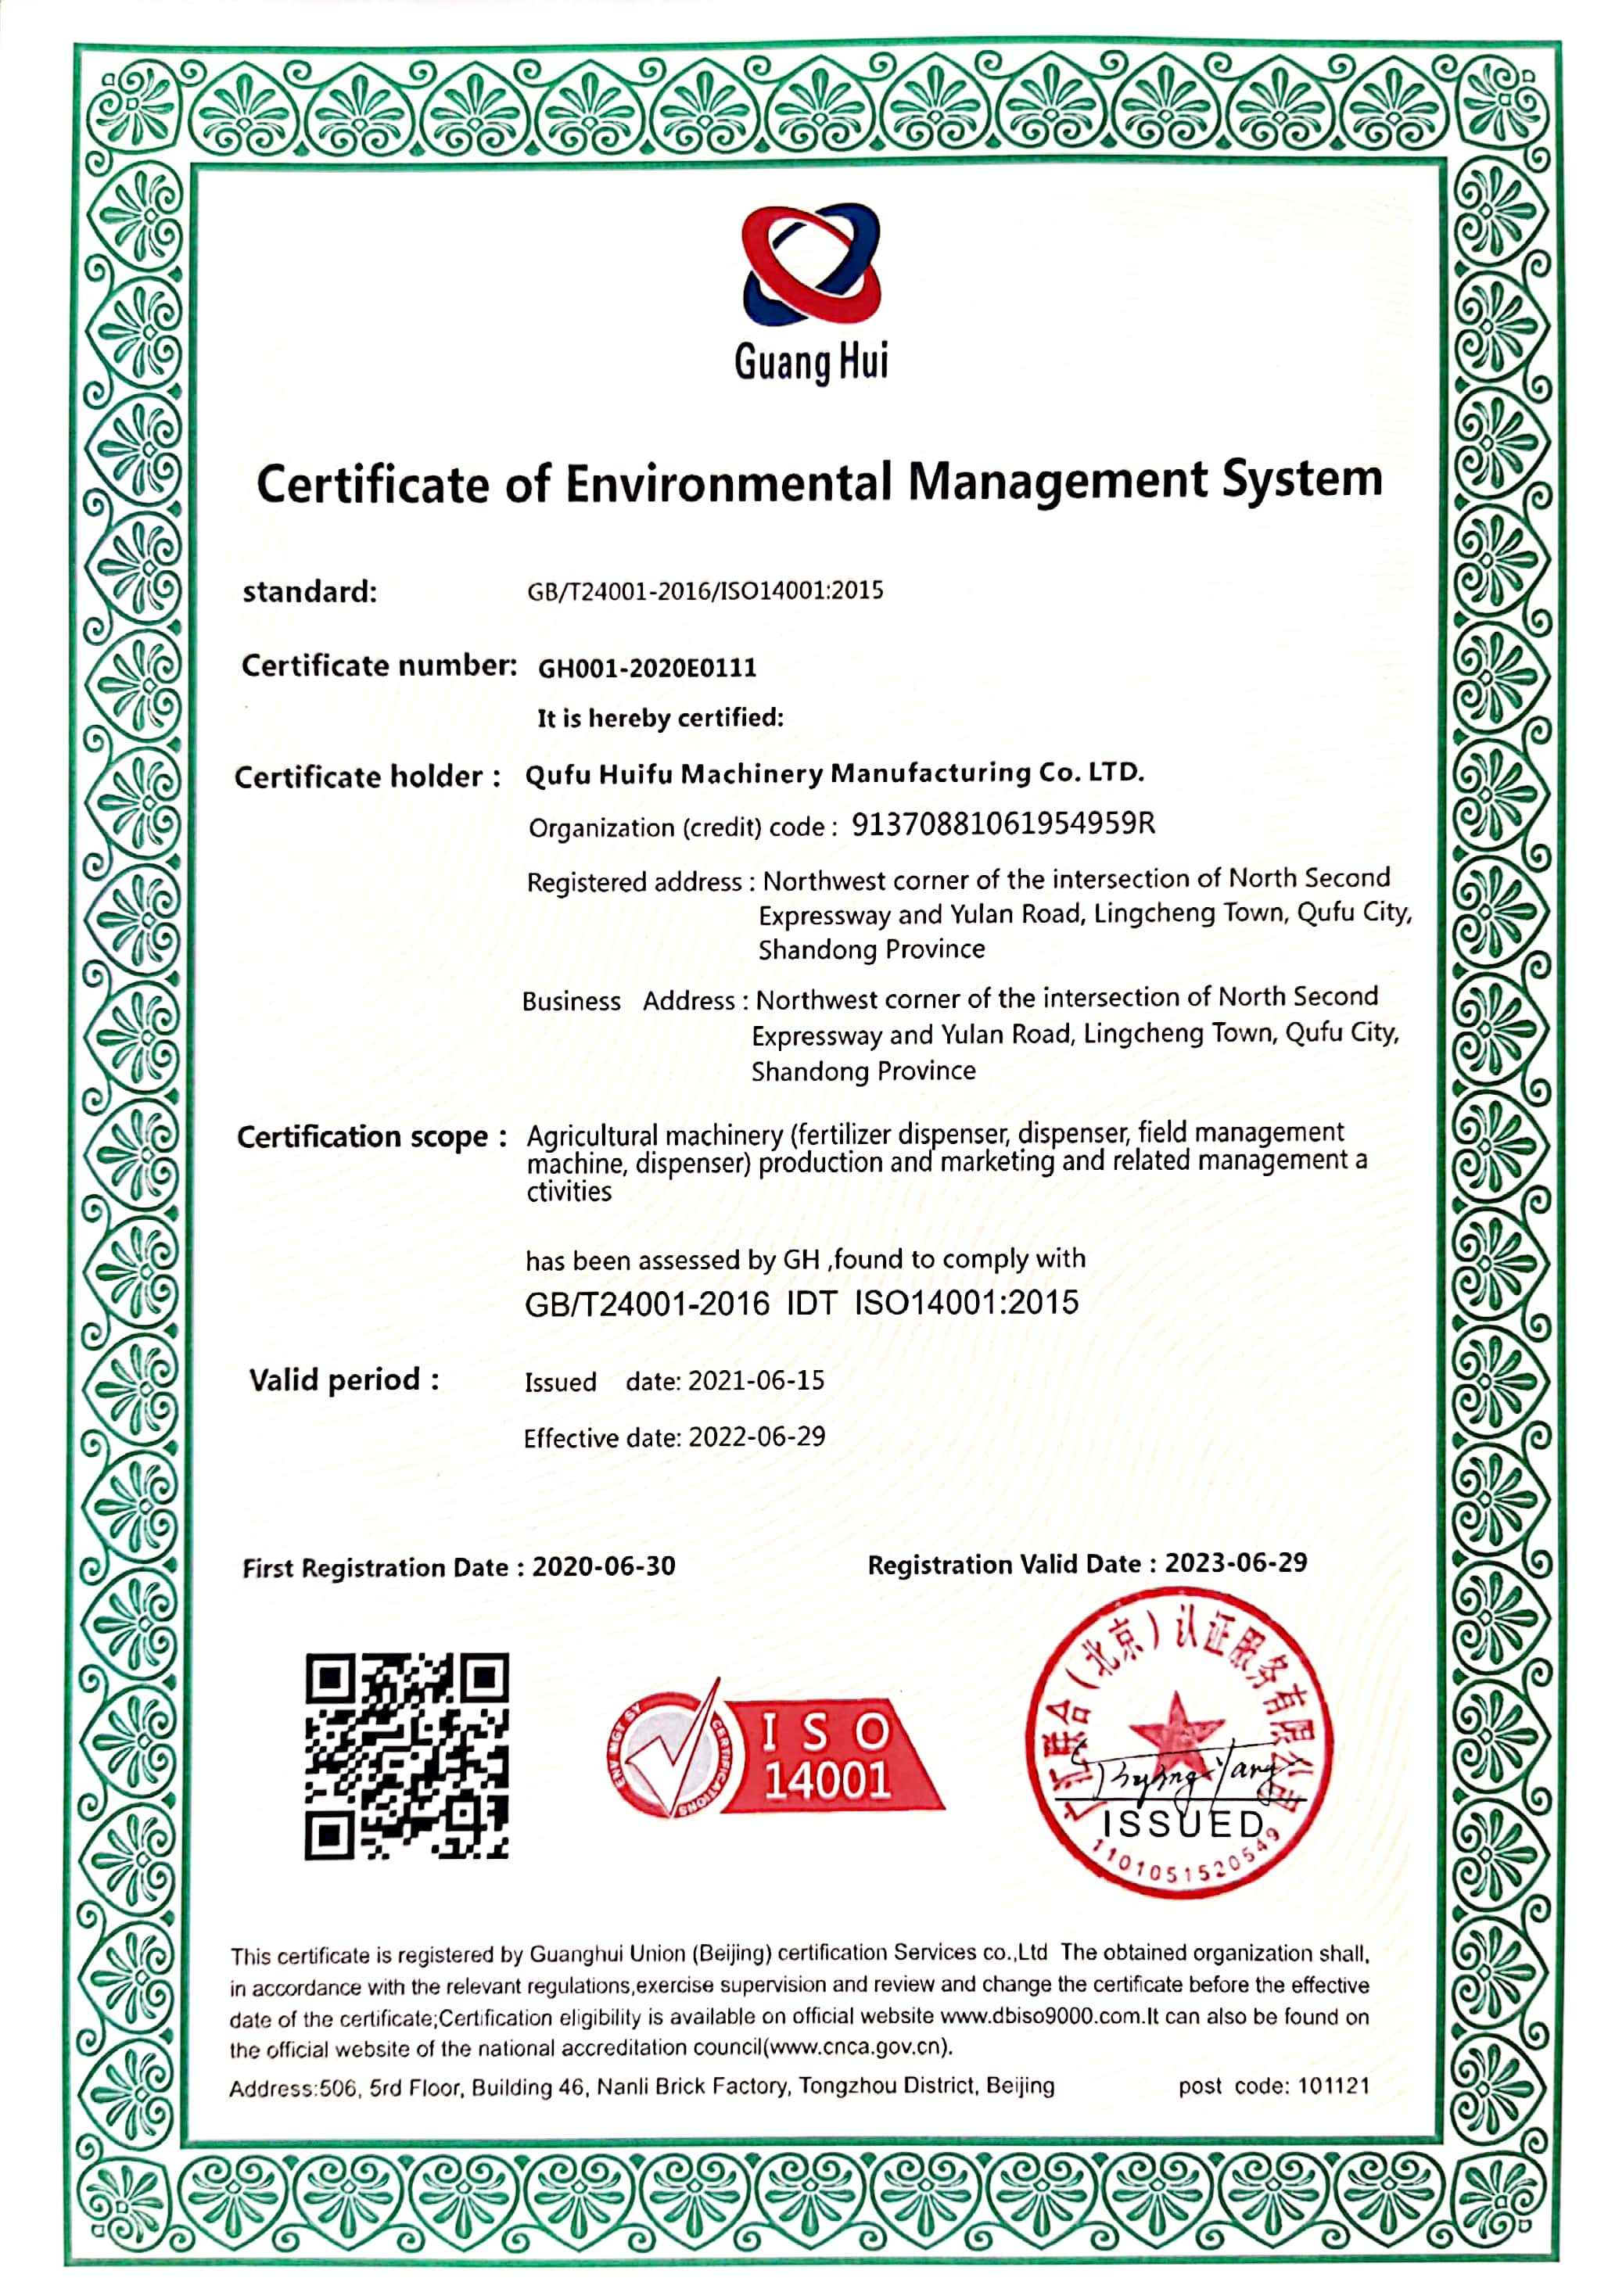Screen dimensions: 1608x2296
Task: Click First Registration Date 2020-06-30
Action: click(603, 1566)
